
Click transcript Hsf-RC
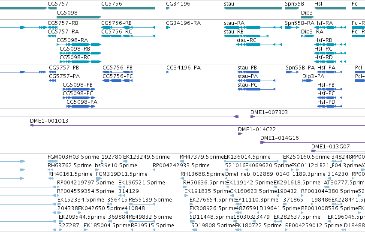[323, 49]
